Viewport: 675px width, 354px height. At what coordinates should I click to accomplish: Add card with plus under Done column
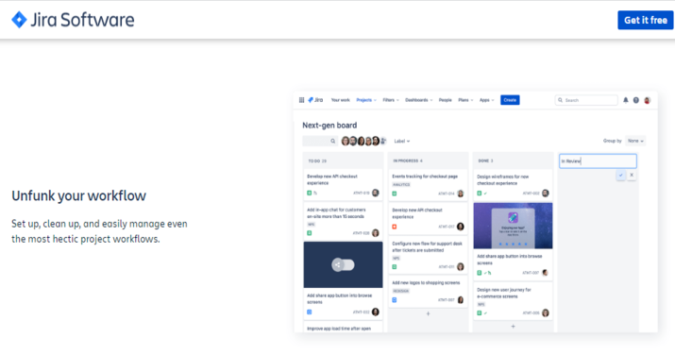coord(513,327)
